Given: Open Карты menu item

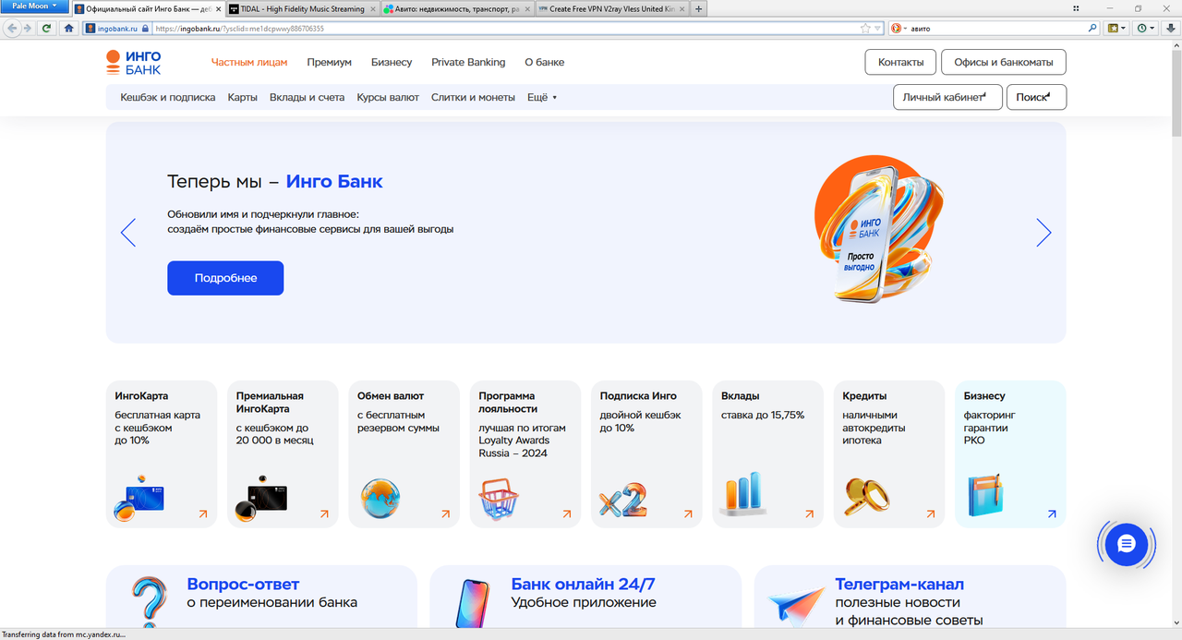Looking at the screenshot, I should click(x=243, y=97).
